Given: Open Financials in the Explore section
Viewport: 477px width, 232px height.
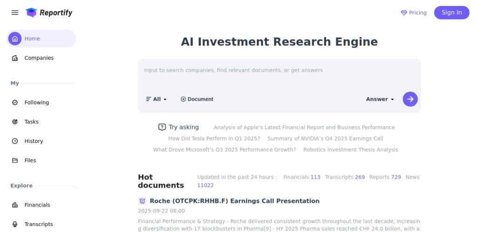Looking at the screenshot, I should click(x=37, y=205).
